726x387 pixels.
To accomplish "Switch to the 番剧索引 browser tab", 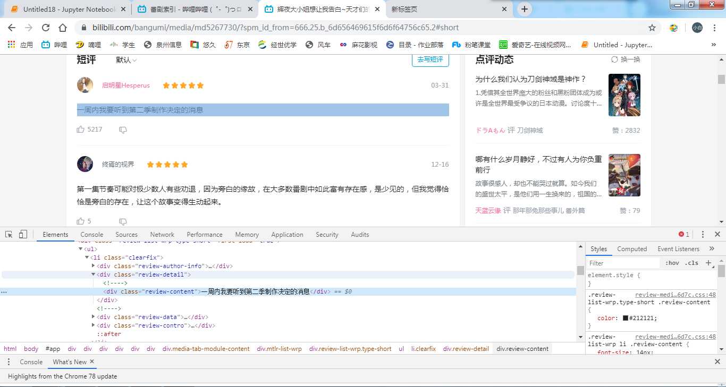I will click(x=195, y=9).
